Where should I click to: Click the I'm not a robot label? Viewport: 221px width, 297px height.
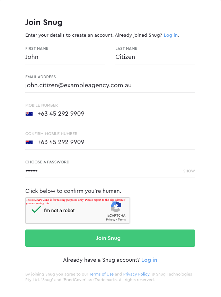[x=59, y=210]
